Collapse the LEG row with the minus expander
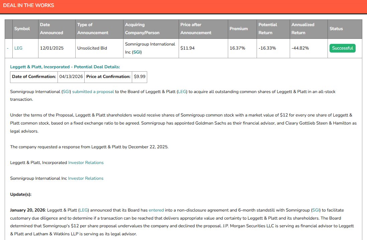 (x=8, y=48)
